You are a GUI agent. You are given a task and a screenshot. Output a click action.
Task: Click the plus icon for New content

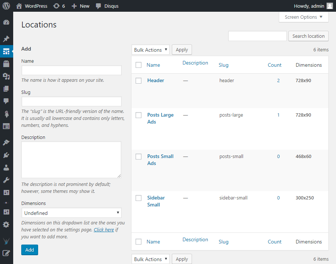click(x=74, y=6)
